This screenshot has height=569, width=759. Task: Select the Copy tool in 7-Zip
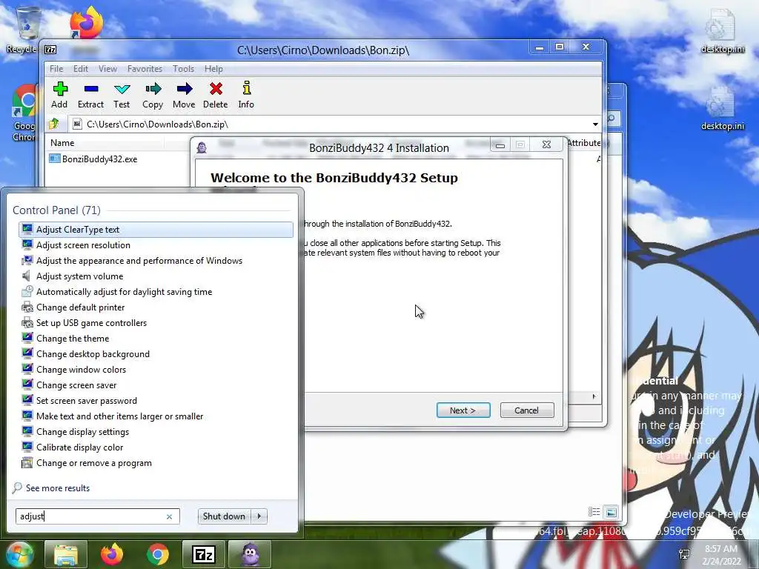tap(153, 96)
